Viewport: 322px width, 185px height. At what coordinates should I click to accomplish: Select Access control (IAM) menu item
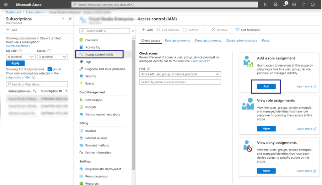(99, 54)
